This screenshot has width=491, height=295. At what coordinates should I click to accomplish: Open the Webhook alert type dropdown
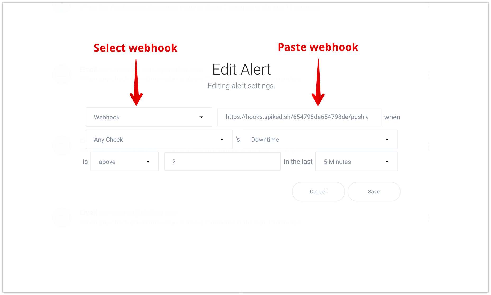(x=149, y=117)
